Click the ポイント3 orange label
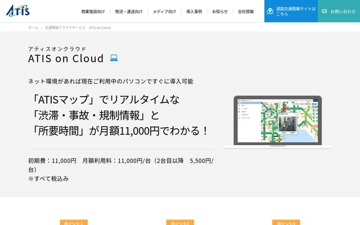Image resolution: width=360 pixels, height=225 pixels. (x=286, y=223)
